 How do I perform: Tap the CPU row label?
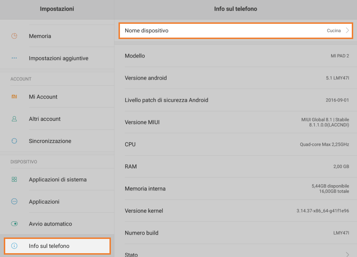click(130, 144)
